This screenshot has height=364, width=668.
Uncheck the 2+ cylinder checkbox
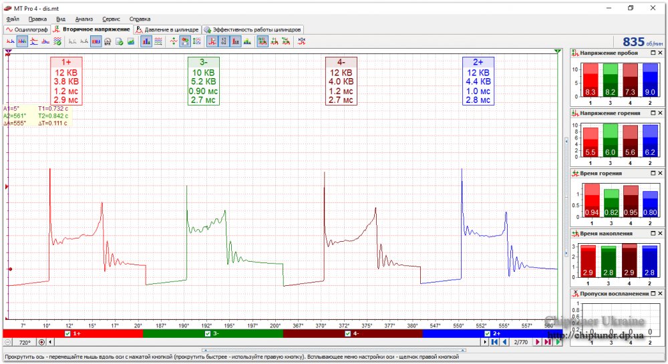[488, 334]
